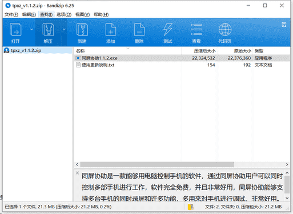Open the Options (选项) menu
Image resolution: width=293 pixels, height=214 pixels.
tap(64, 14)
